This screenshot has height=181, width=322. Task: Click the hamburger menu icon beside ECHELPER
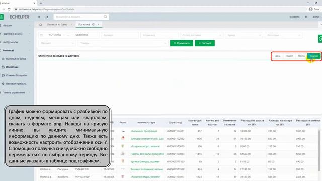(x=39, y=17)
